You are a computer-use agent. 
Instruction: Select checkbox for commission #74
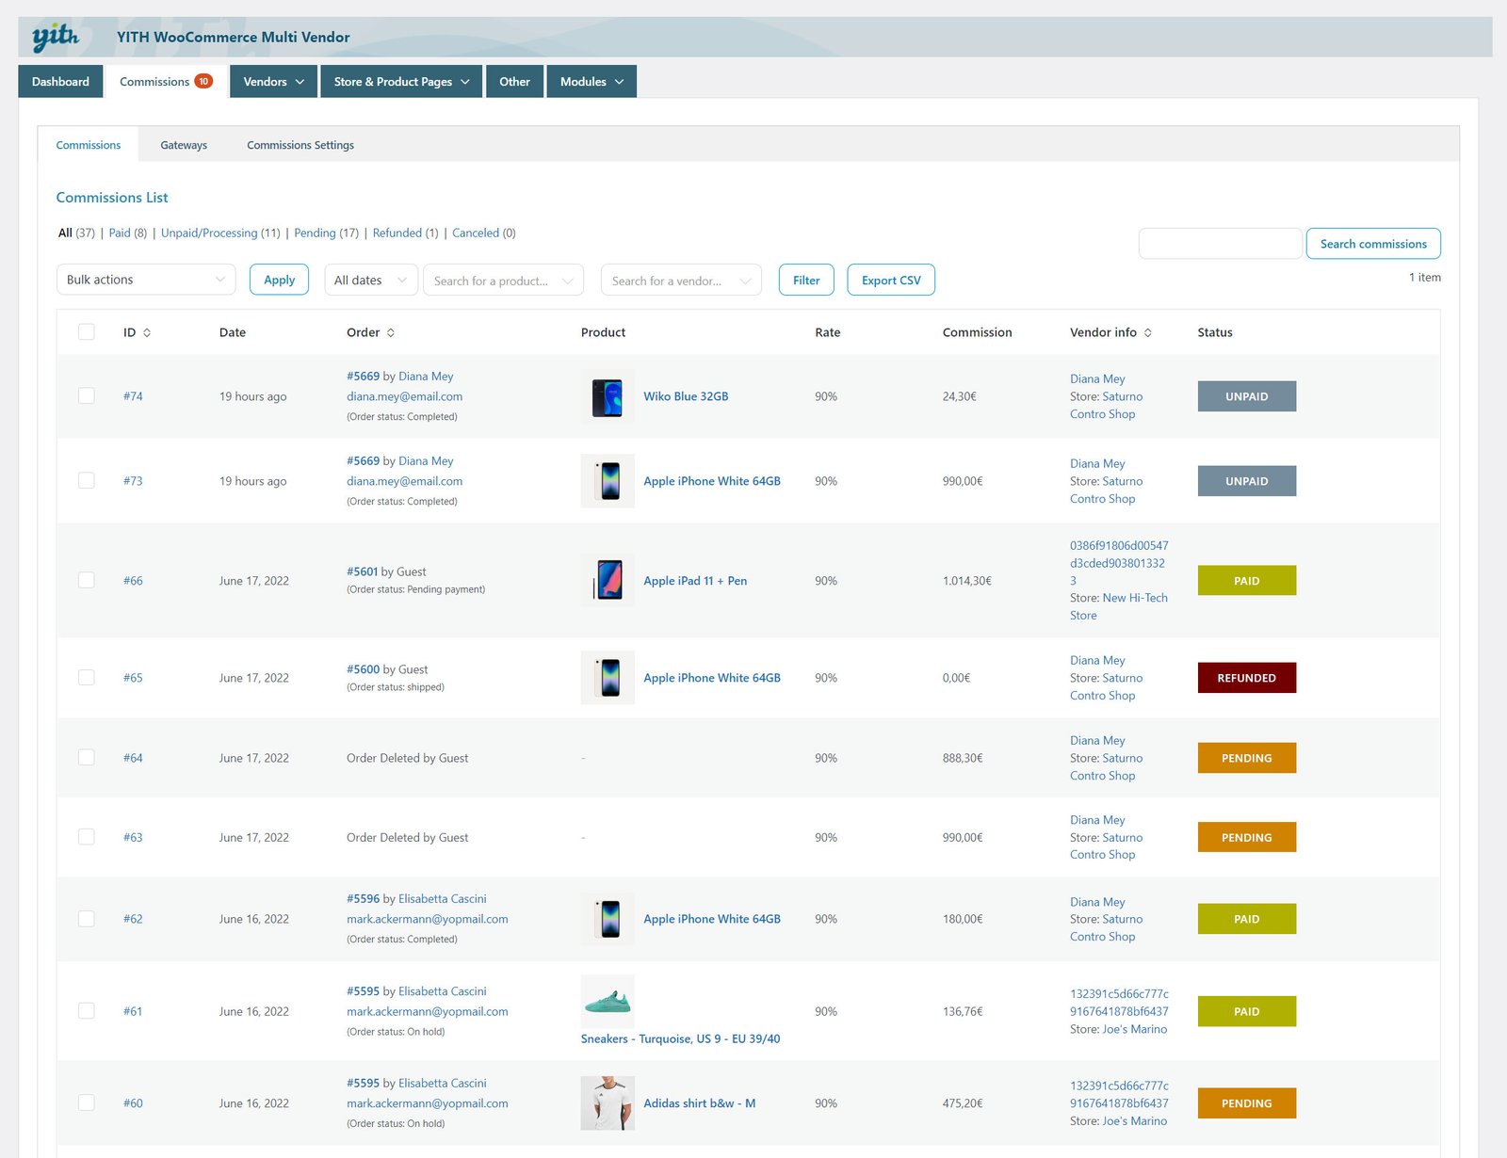[87, 395]
